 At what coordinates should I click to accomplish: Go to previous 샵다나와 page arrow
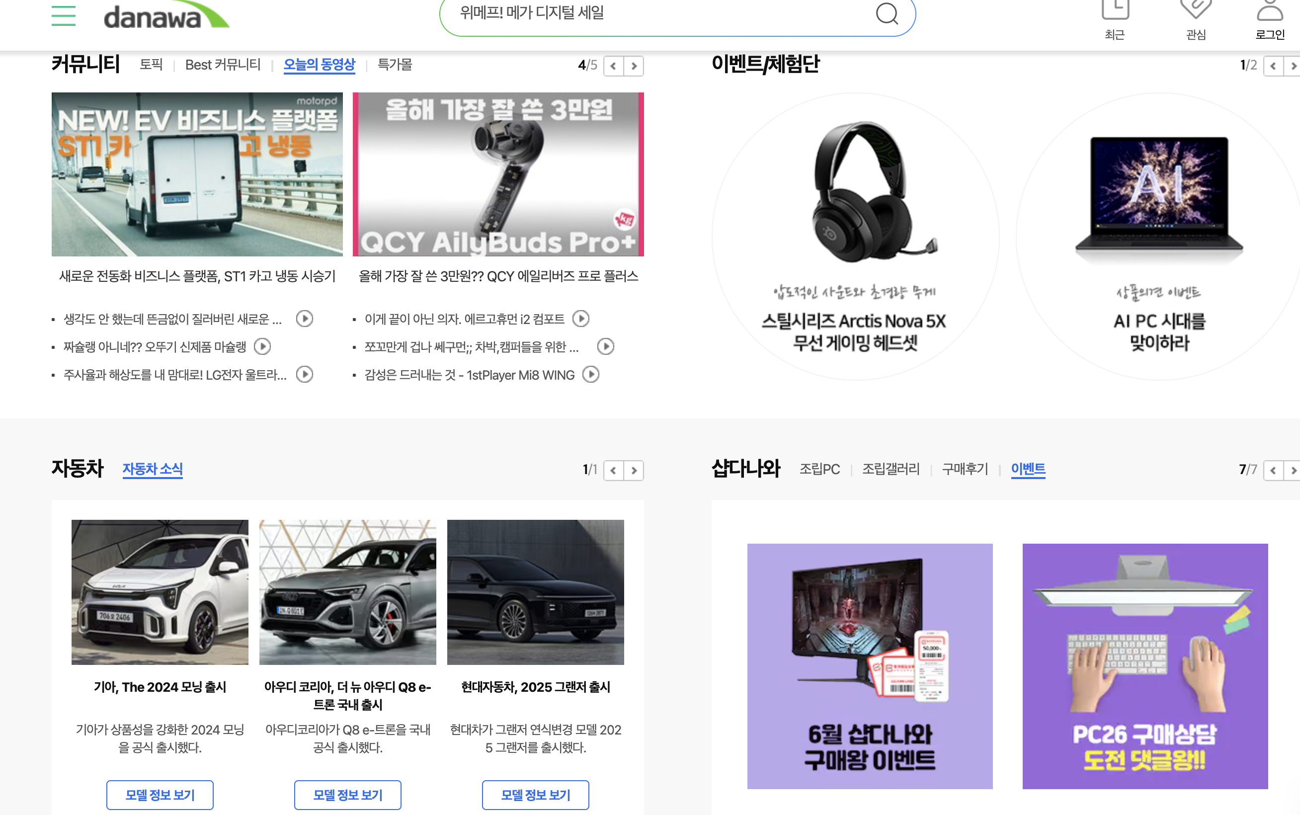[1273, 471]
